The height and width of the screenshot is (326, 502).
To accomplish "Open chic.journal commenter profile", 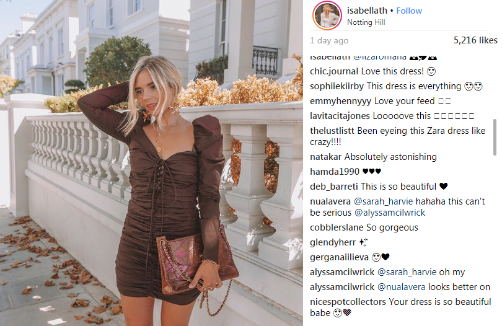I will (334, 71).
